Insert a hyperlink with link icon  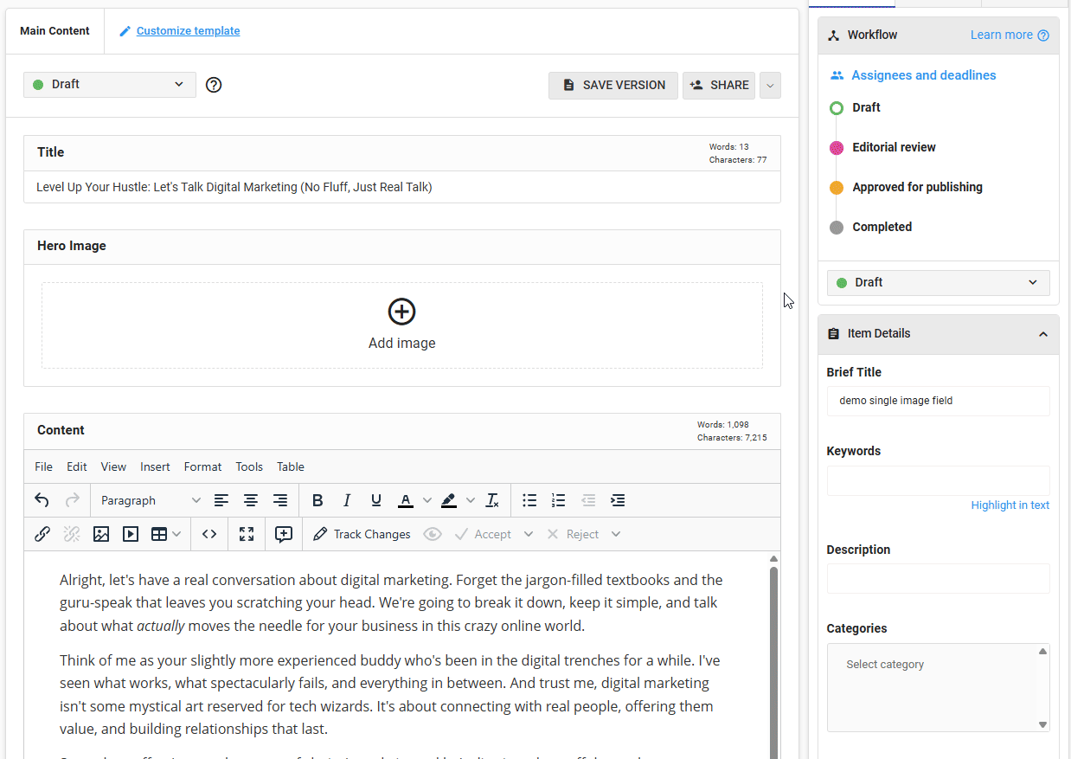click(42, 534)
